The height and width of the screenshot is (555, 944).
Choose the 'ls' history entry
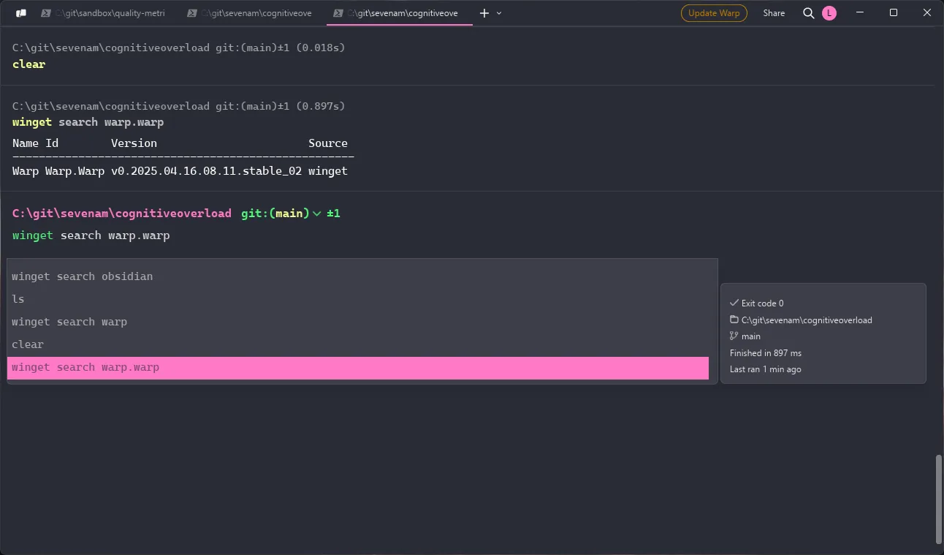pyautogui.click(x=18, y=299)
